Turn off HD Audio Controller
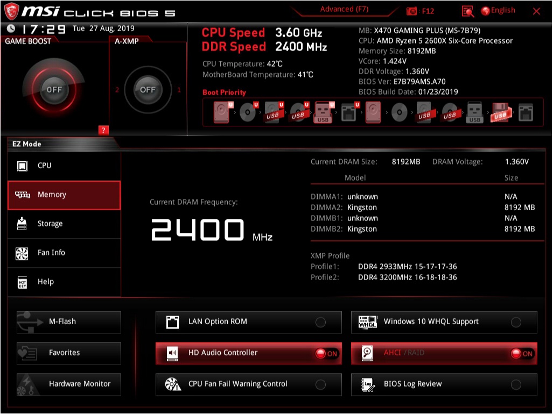This screenshot has height=414, width=553. pos(249,353)
